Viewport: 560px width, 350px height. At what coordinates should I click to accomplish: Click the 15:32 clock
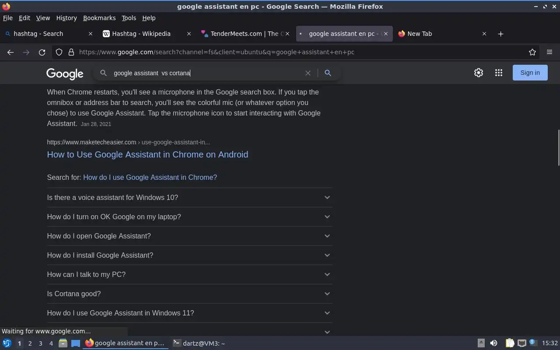[549, 343]
